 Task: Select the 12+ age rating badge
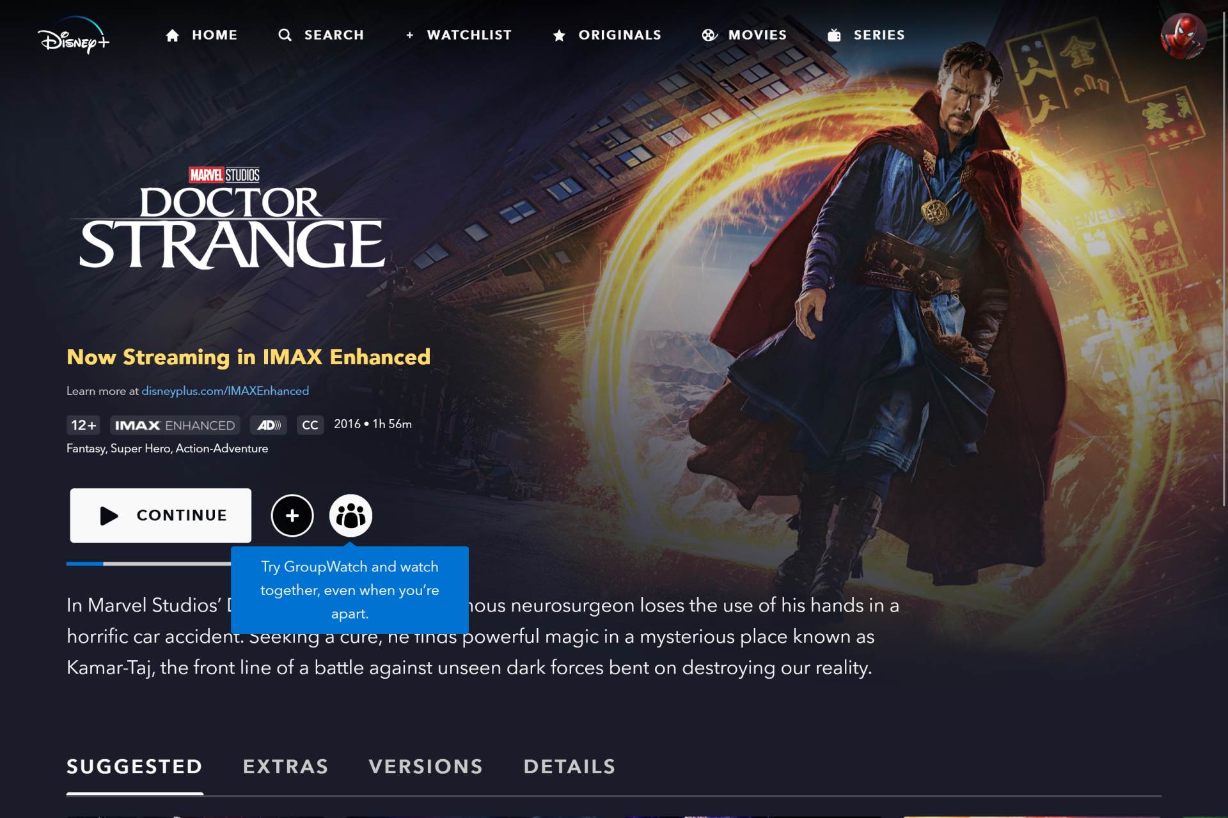point(84,425)
